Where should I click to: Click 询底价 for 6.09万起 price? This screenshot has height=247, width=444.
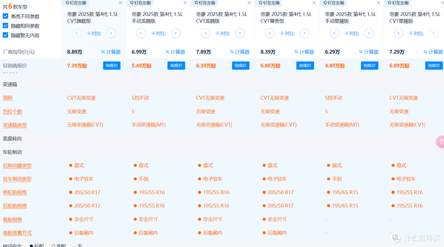[434, 66]
